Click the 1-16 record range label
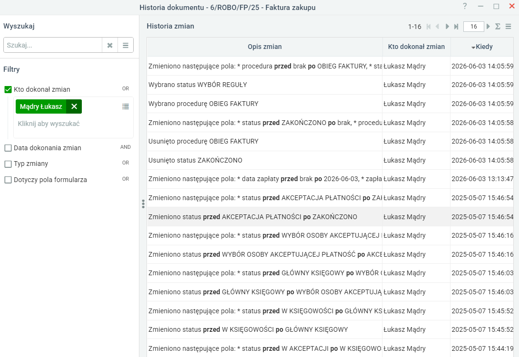The image size is (519, 357). (414, 27)
